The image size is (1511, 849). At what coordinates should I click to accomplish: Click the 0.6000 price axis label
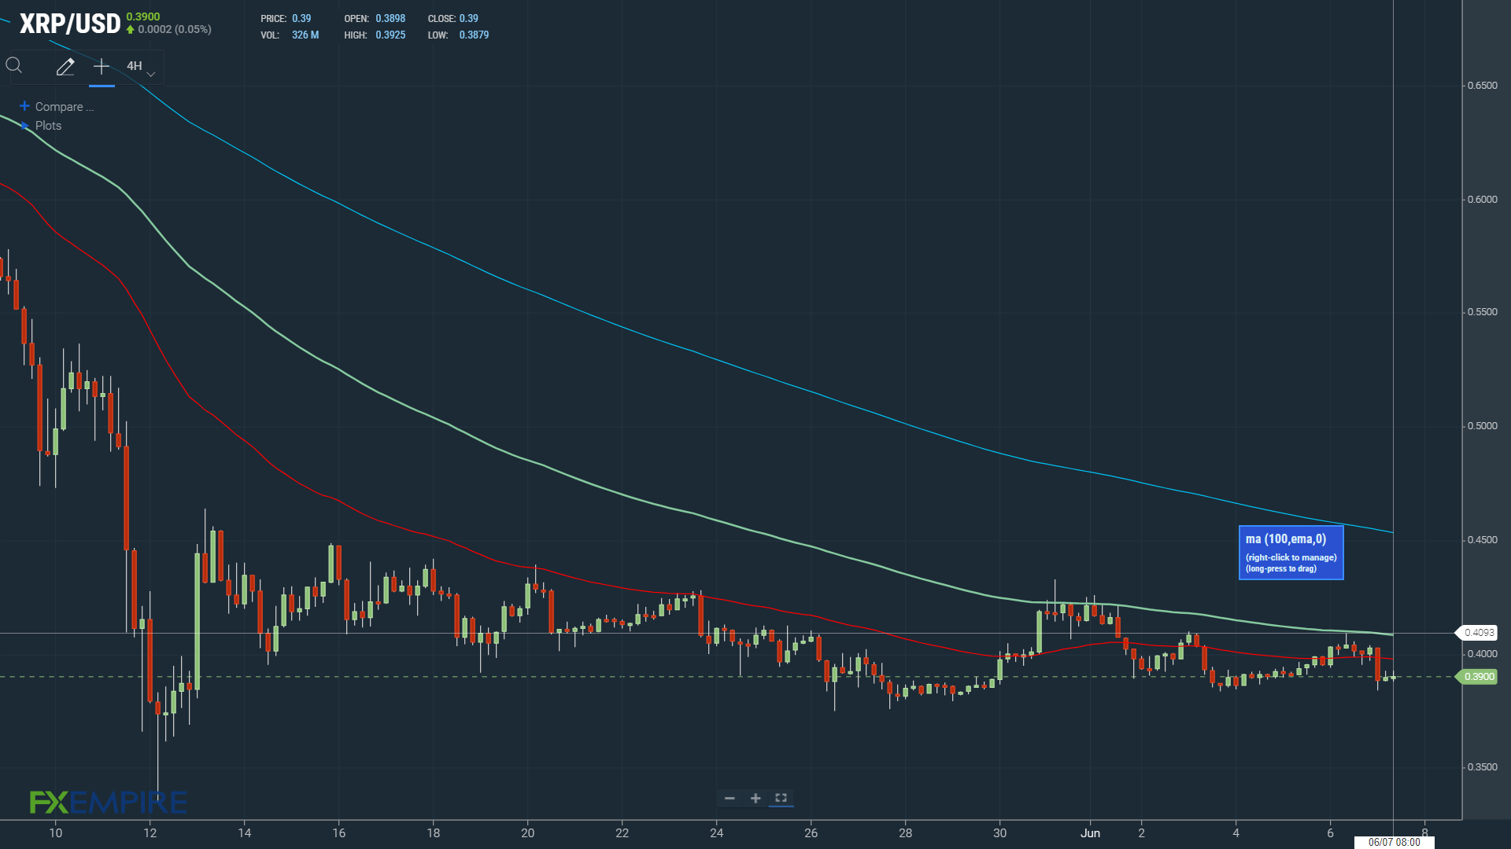pos(1483,200)
